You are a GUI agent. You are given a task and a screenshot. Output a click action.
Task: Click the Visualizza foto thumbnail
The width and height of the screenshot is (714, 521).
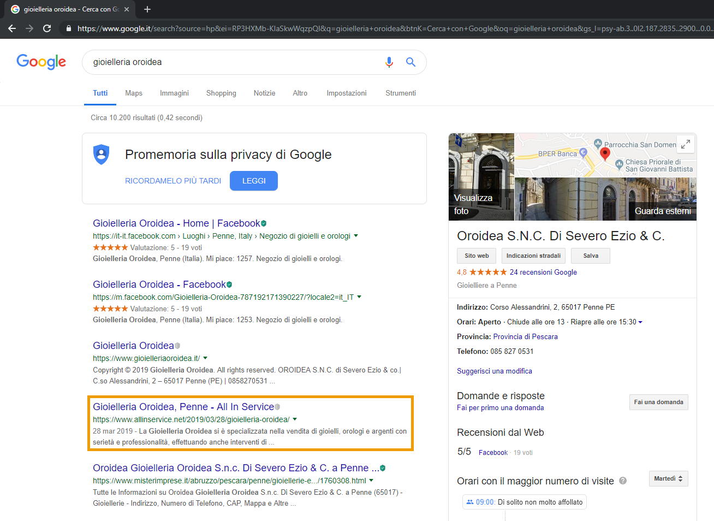[x=481, y=177]
